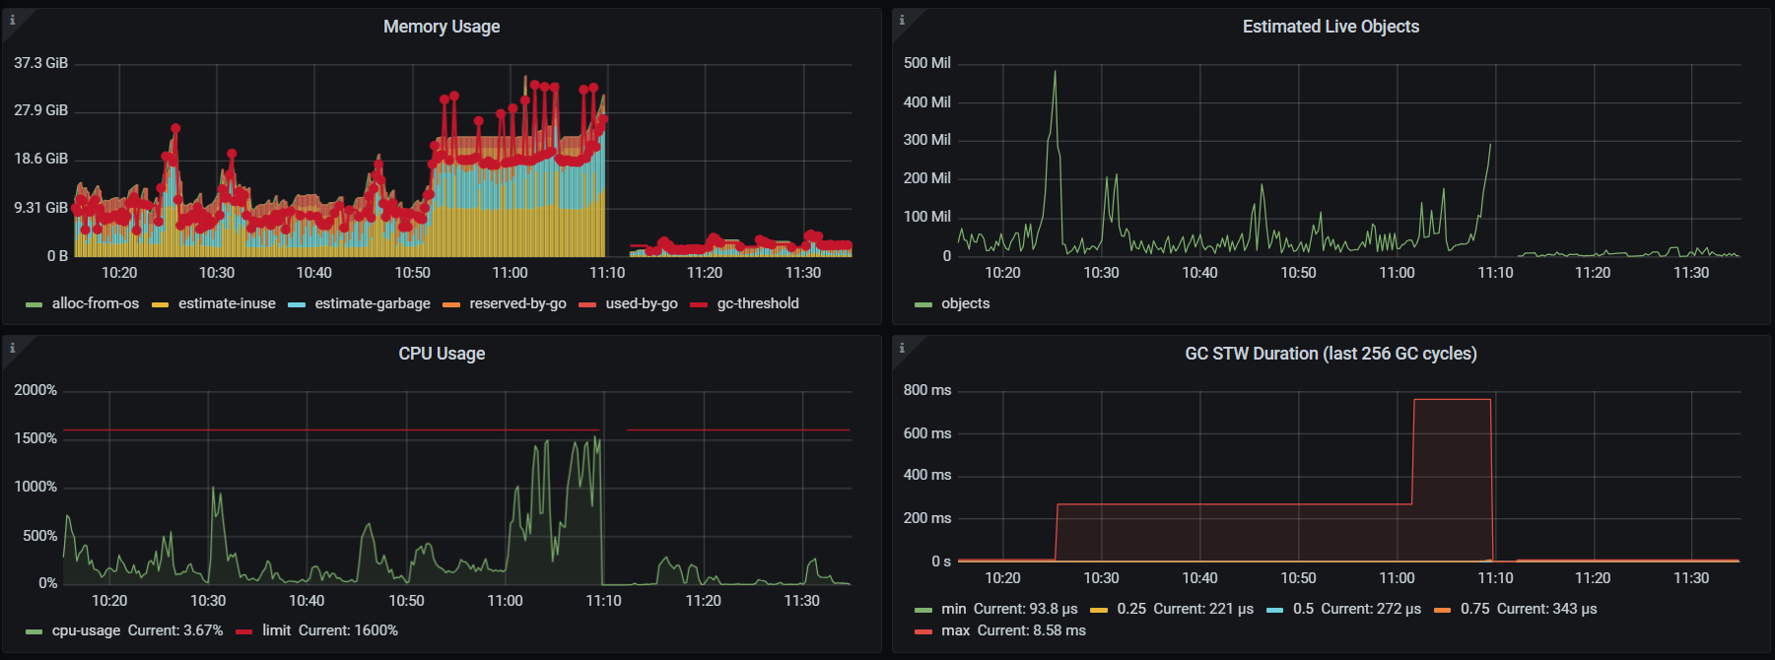Toggle the 0.25 quantile legend series
Viewport: 1775px width, 660px height.
[x=1131, y=609]
